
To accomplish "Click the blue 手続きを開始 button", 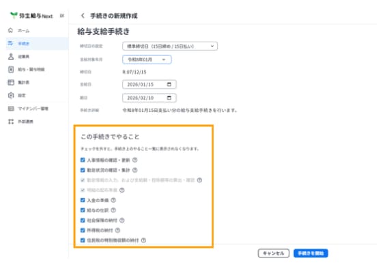I will click(x=311, y=253).
